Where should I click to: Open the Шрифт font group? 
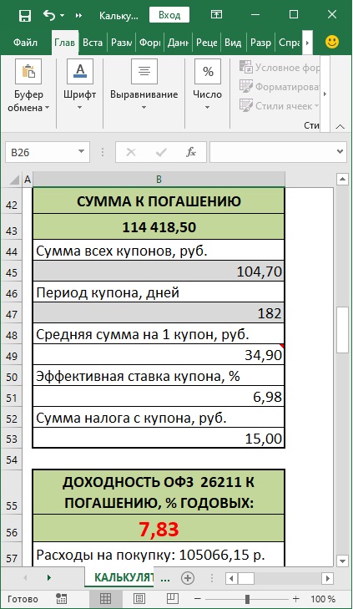[x=80, y=85]
